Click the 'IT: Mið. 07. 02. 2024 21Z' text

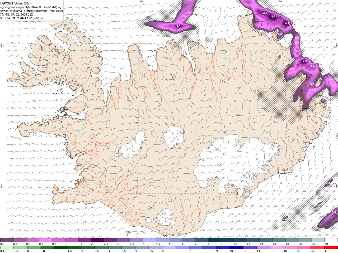click(x=17, y=14)
